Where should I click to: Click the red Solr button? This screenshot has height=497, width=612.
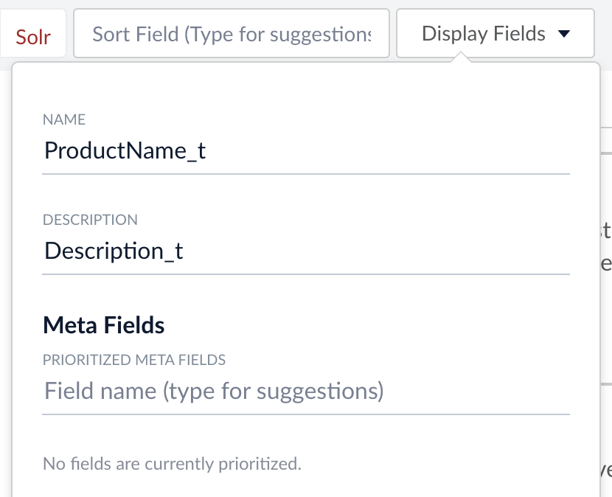(x=33, y=35)
